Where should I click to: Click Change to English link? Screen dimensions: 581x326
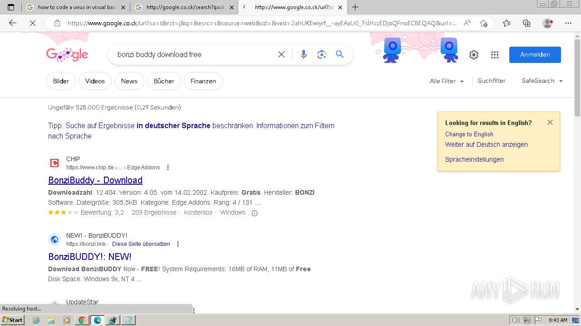coord(469,134)
